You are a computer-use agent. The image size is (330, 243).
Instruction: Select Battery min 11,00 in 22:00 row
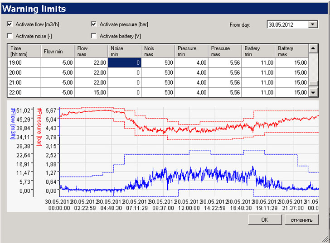point(258,92)
